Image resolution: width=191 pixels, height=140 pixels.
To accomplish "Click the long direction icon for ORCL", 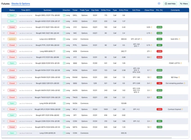I will 64,15.
